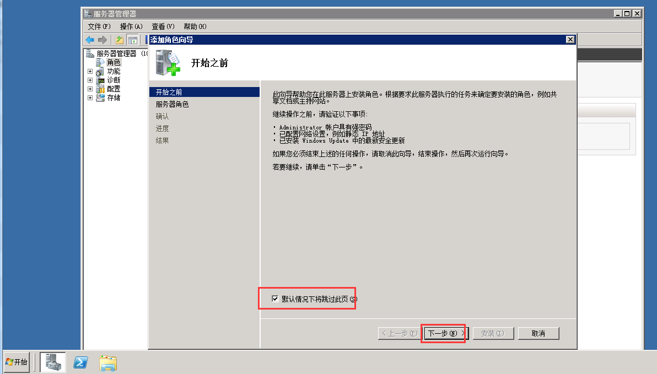
Task: Open the 操作(A) menu
Action: pos(131,26)
